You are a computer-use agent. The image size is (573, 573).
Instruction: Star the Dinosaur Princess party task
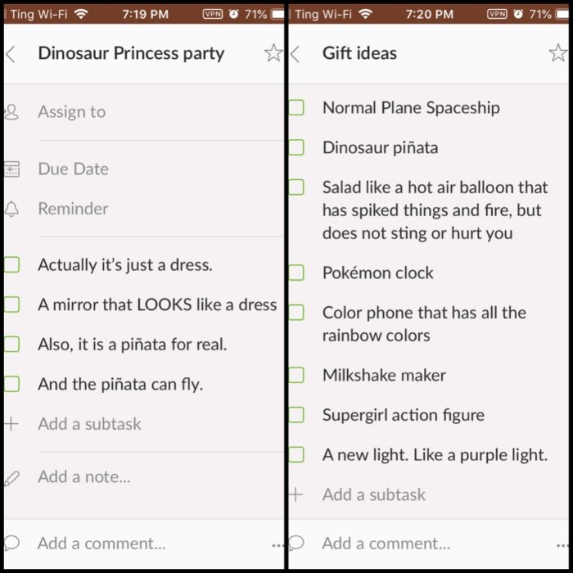[x=273, y=53]
